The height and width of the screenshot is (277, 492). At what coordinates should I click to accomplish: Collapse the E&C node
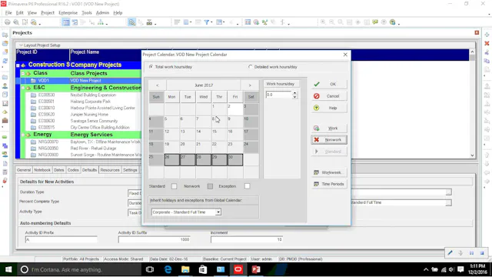(x=23, y=88)
